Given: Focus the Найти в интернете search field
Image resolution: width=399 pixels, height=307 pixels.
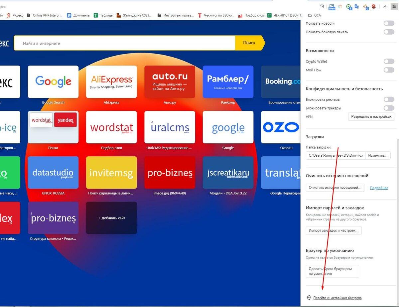Looking at the screenshot, I should pyautogui.click(x=125, y=43).
